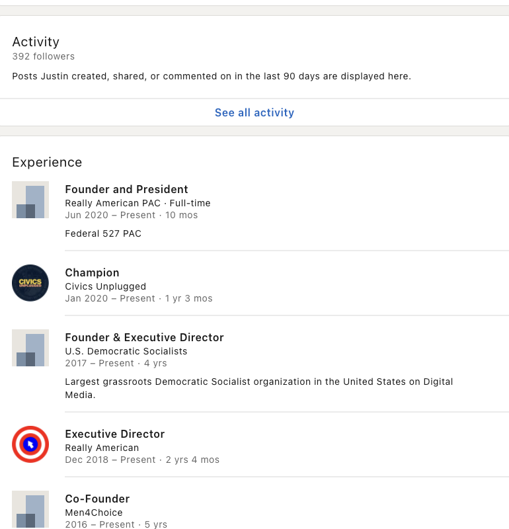Open Founder & Executive Director position

coord(144,337)
